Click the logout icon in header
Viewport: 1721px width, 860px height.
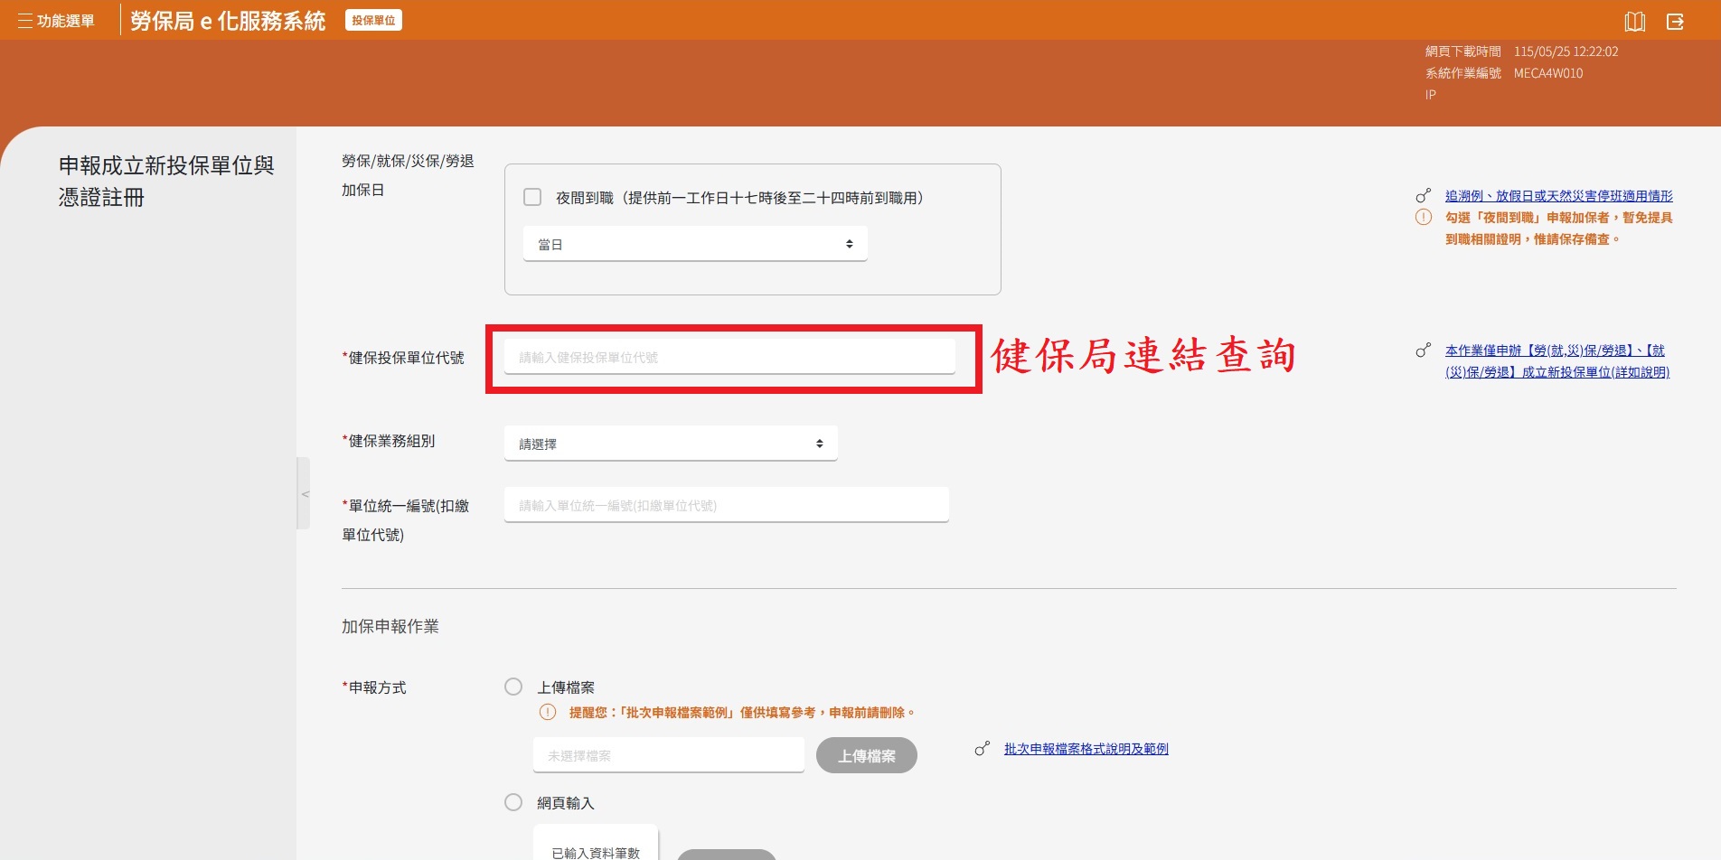pyautogui.click(x=1675, y=22)
